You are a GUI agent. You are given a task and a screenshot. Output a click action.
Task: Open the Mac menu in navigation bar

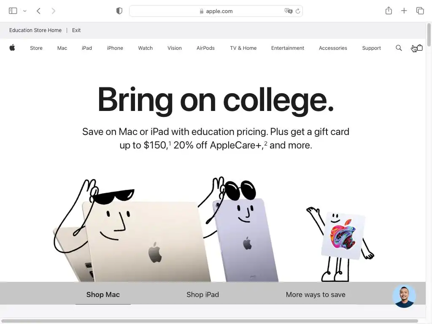pyautogui.click(x=62, y=48)
